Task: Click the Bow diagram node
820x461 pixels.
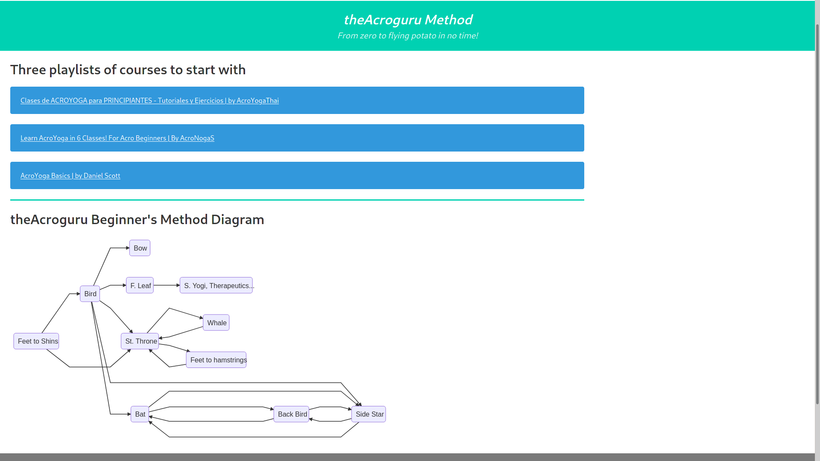Action: pyautogui.click(x=140, y=248)
